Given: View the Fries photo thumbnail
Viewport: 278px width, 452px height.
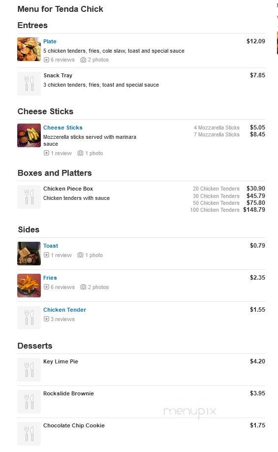Looking at the screenshot, I should 29,286.
